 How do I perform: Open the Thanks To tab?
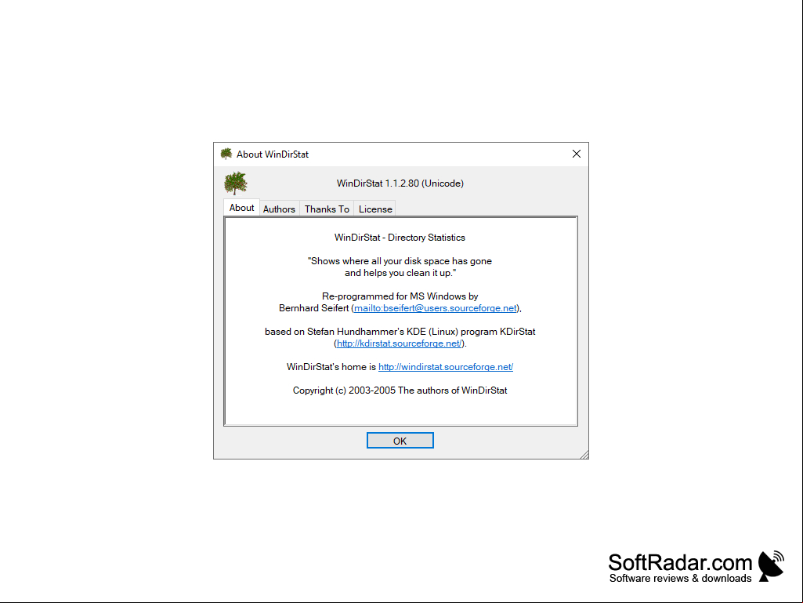[x=327, y=209]
